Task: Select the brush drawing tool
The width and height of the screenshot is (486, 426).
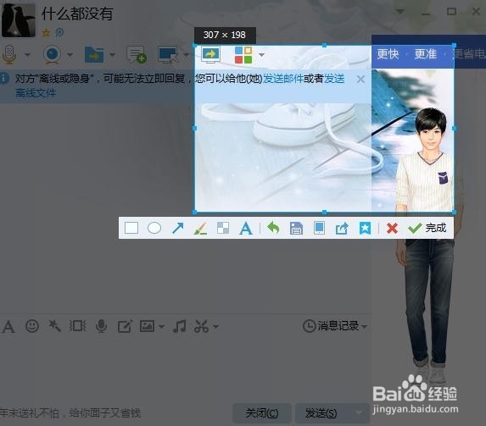Action: click(x=200, y=229)
